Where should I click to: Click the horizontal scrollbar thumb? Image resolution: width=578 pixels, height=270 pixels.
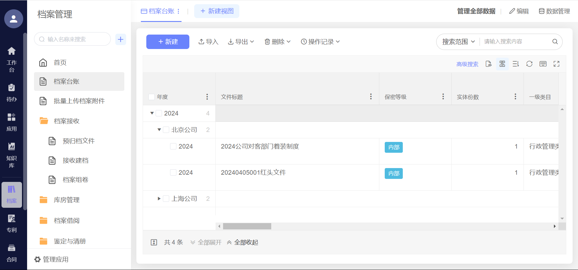[247, 226]
